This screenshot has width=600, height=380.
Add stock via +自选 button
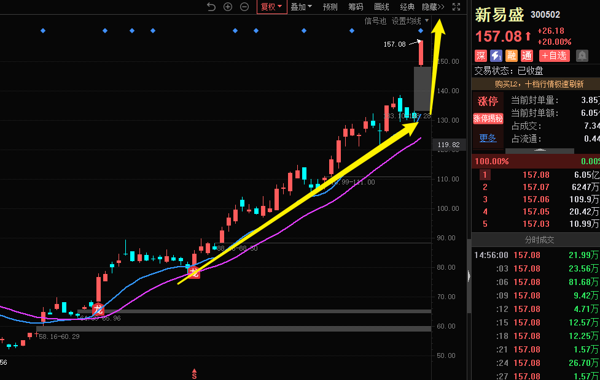[555, 56]
